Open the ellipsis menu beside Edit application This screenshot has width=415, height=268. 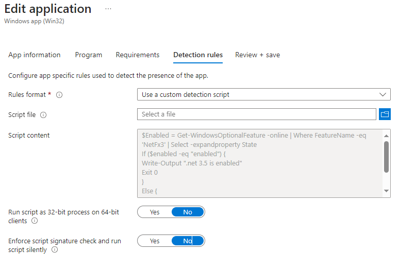(108, 9)
